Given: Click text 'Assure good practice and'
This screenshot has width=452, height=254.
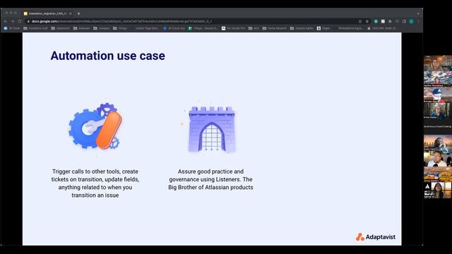Looking at the screenshot, I should [210, 171].
